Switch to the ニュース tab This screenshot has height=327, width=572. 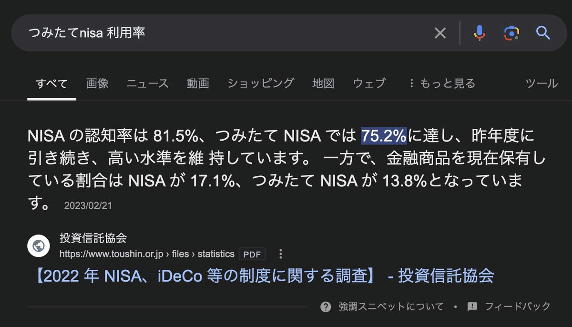pyautogui.click(x=148, y=83)
